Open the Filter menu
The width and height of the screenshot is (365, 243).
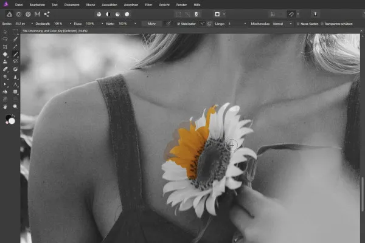(x=148, y=5)
